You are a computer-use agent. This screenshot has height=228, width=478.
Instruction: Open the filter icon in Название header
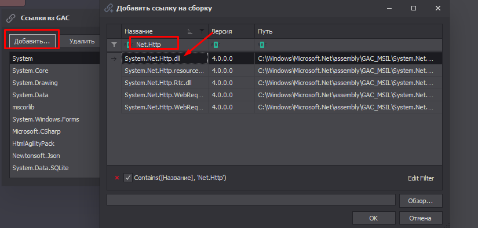pyautogui.click(x=202, y=31)
